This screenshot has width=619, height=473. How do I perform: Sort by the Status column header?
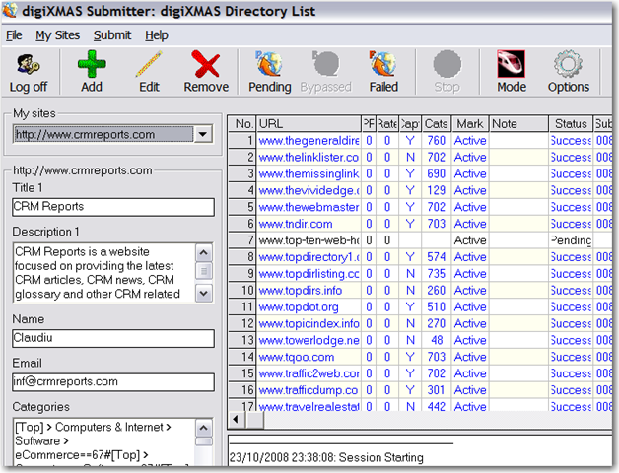(x=571, y=124)
